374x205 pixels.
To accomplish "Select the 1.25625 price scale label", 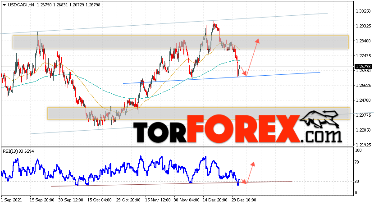I will click(363, 85).
